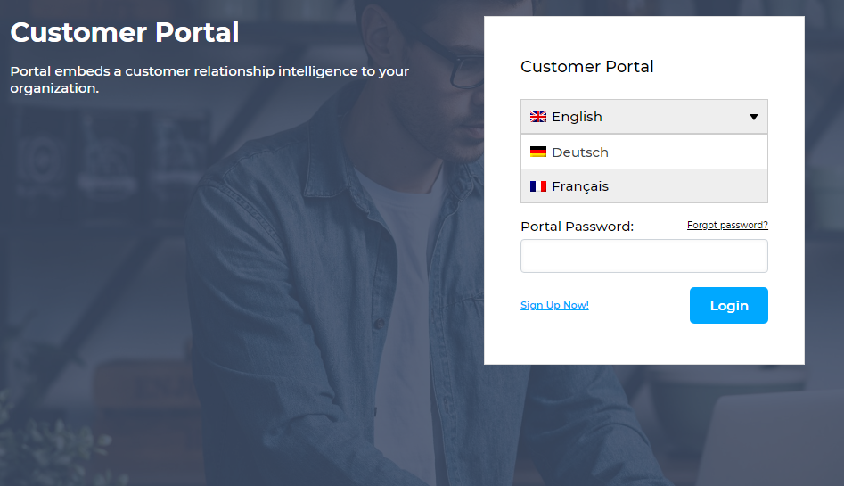This screenshot has height=486, width=844.
Task: Select Deutsch from the language list
Action: coord(580,152)
